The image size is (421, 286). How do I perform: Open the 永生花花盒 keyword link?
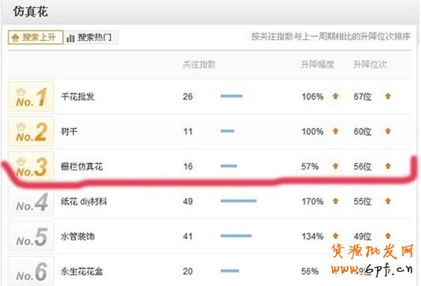[x=82, y=271]
